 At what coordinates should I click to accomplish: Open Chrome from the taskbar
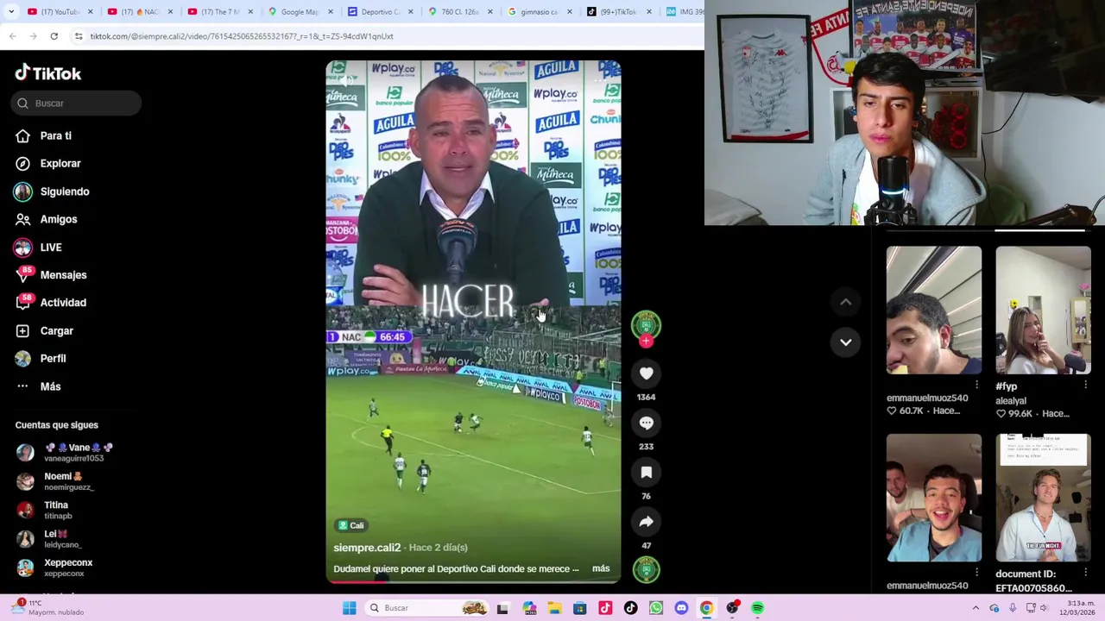click(706, 608)
